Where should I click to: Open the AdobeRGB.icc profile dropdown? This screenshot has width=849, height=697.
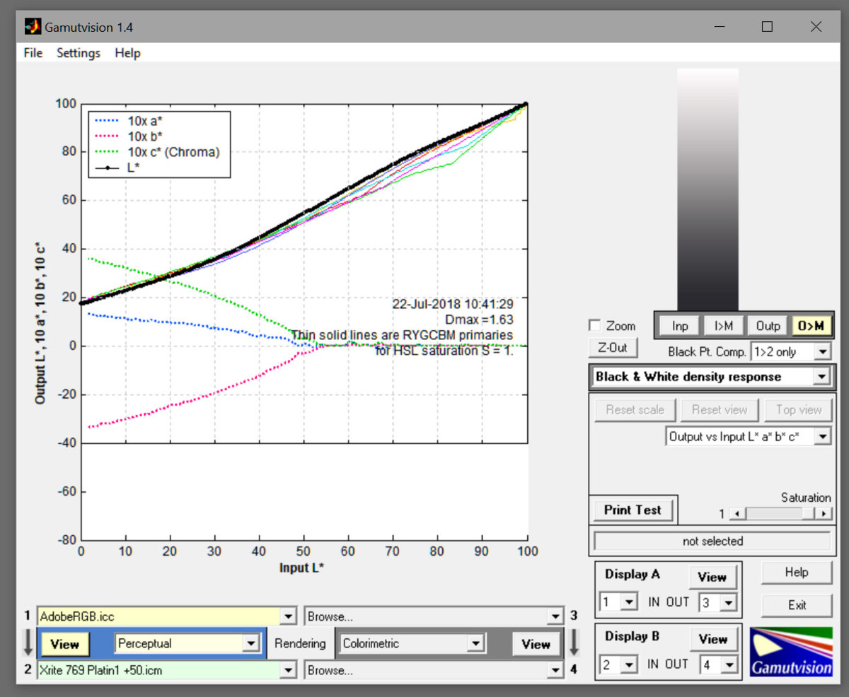click(x=288, y=616)
